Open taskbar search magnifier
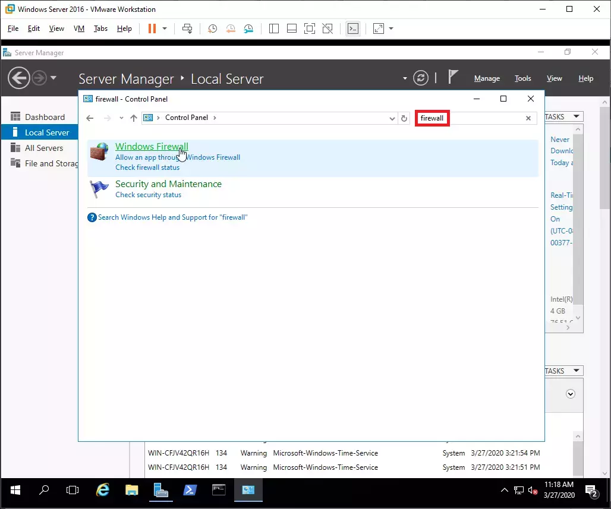 (44, 490)
